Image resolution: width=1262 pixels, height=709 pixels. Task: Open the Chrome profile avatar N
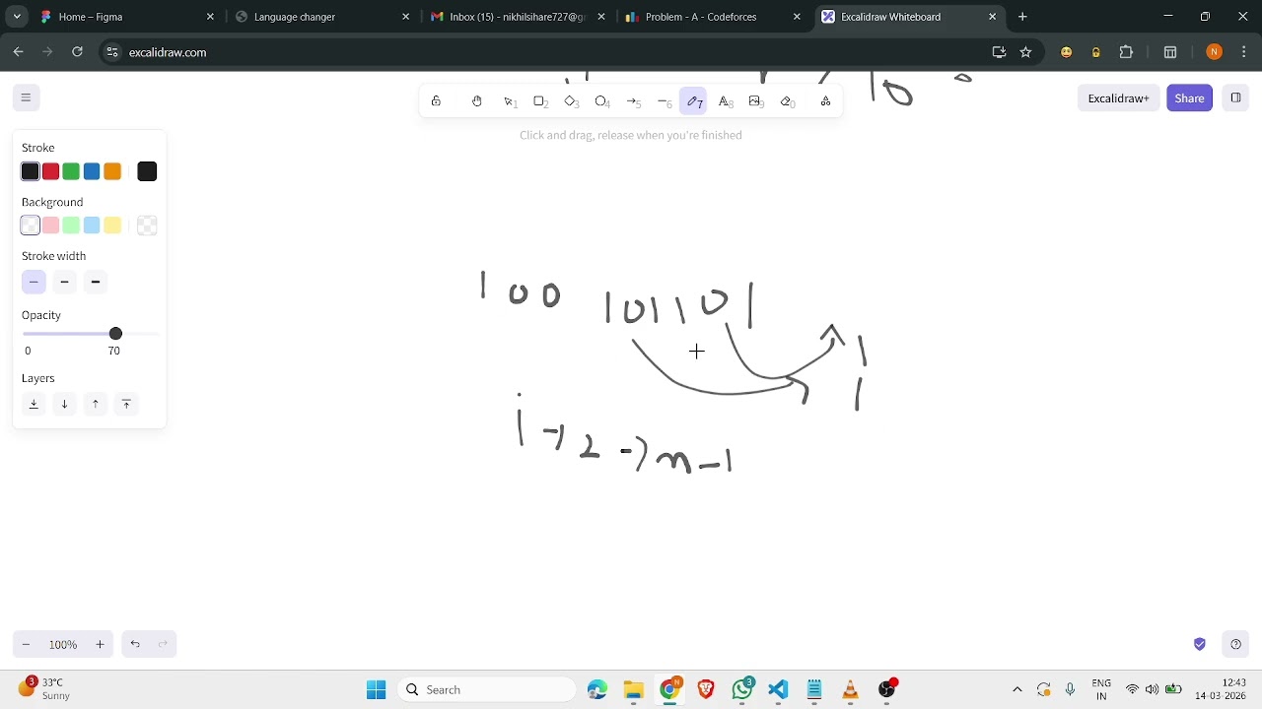coord(1215,52)
